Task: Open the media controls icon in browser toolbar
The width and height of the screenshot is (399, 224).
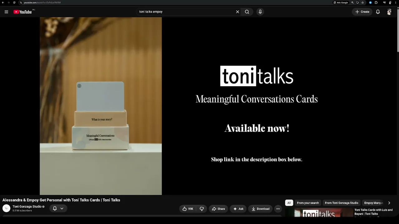Action: click(384, 2)
